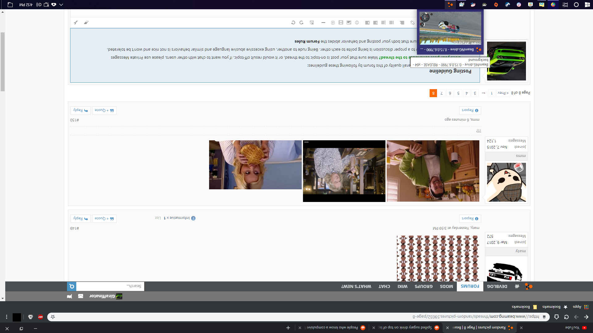Go to page 7 in pagination

click(442, 93)
